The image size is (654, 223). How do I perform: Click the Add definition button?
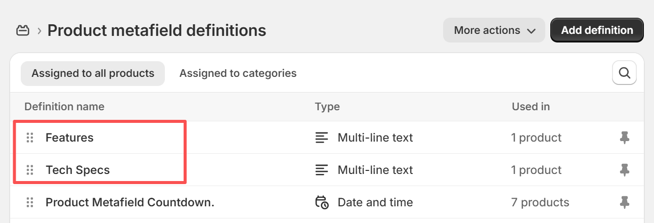pos(597,30)
